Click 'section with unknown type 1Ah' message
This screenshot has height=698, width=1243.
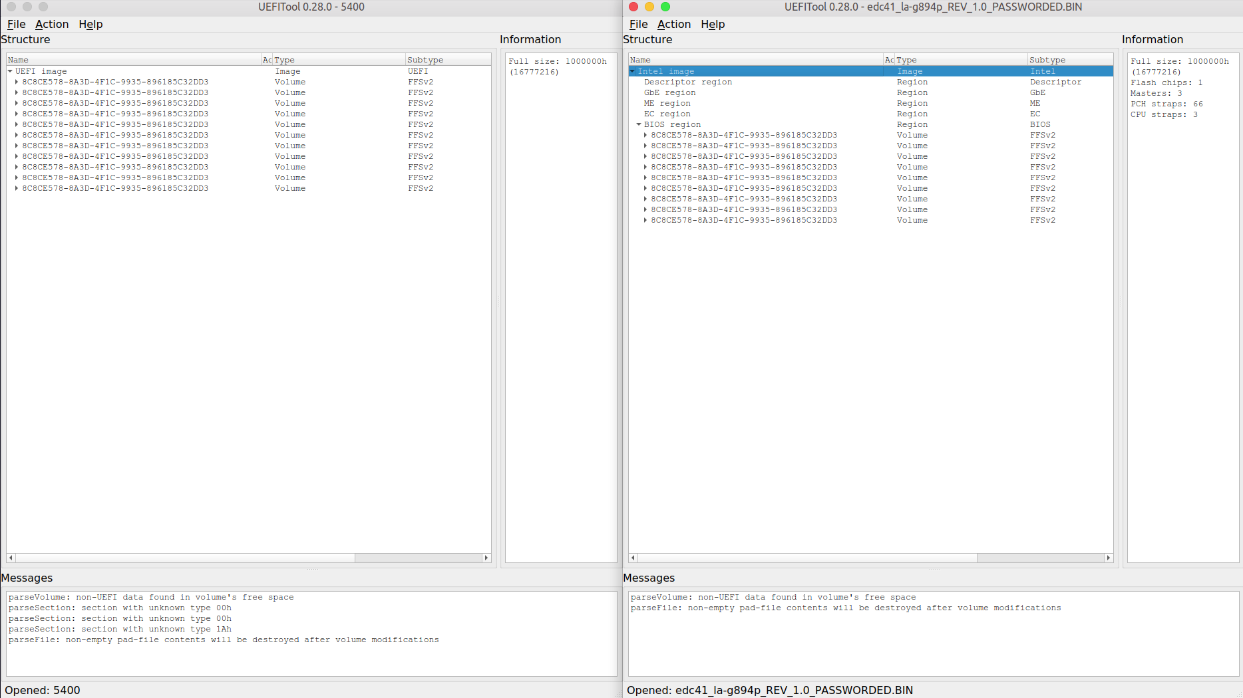click(120, 629)
